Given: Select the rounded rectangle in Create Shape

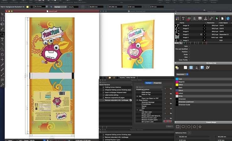Looking at the screenshot, I should click(183, 127).
